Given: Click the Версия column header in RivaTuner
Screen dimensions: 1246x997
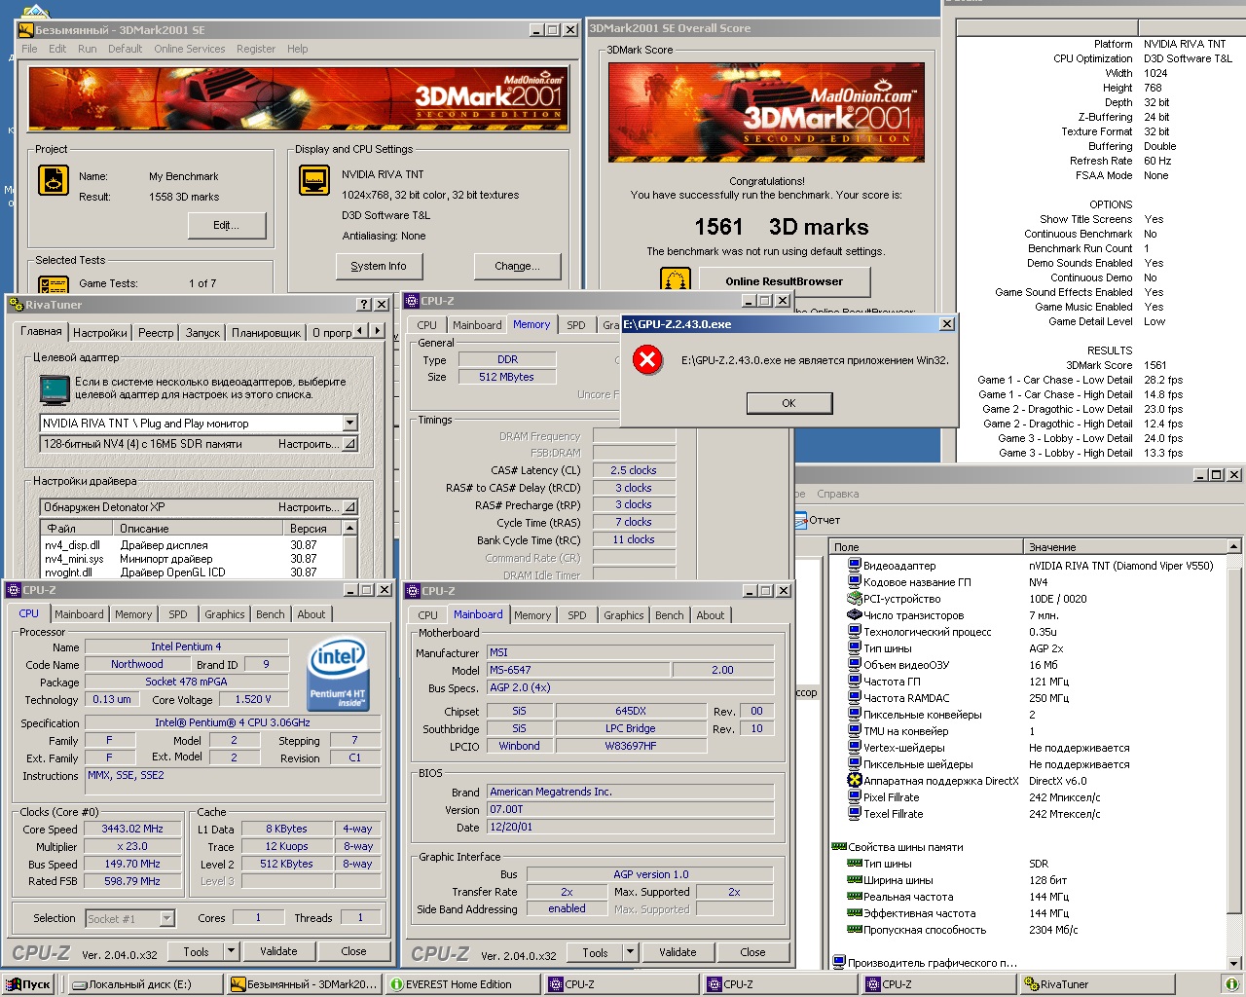Looking at the screenshot, I should tap(313, 528).
